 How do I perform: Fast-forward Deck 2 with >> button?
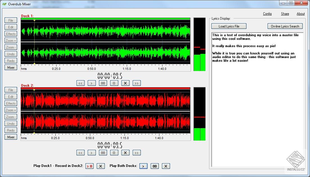[137, 153]
